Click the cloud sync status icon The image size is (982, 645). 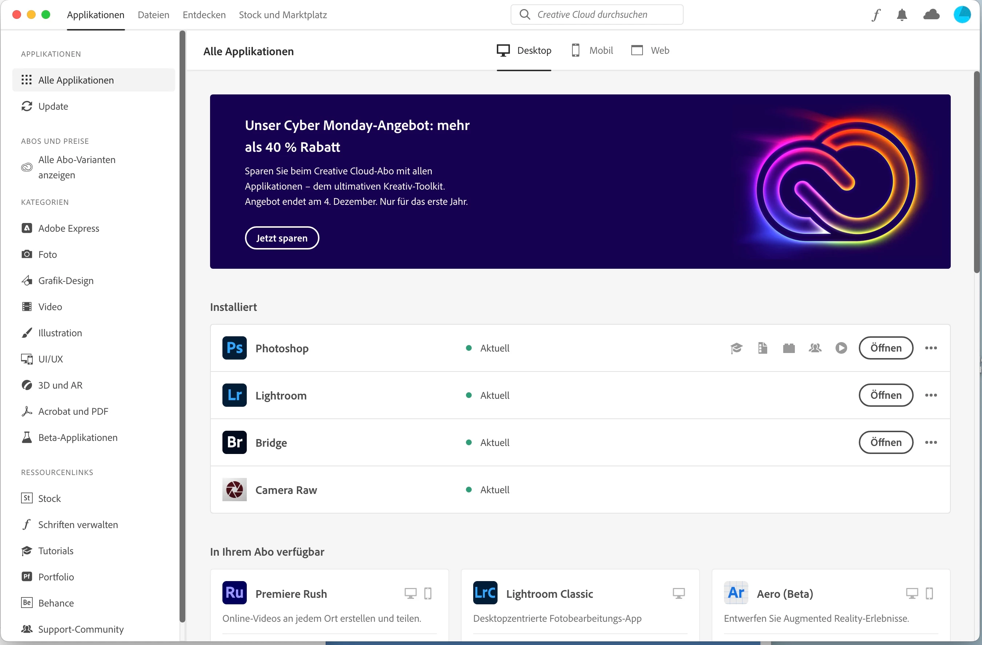pyautogui.click(x=931, y=15)
